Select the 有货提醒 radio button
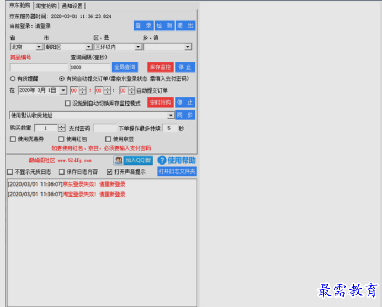 coord(13,79)
